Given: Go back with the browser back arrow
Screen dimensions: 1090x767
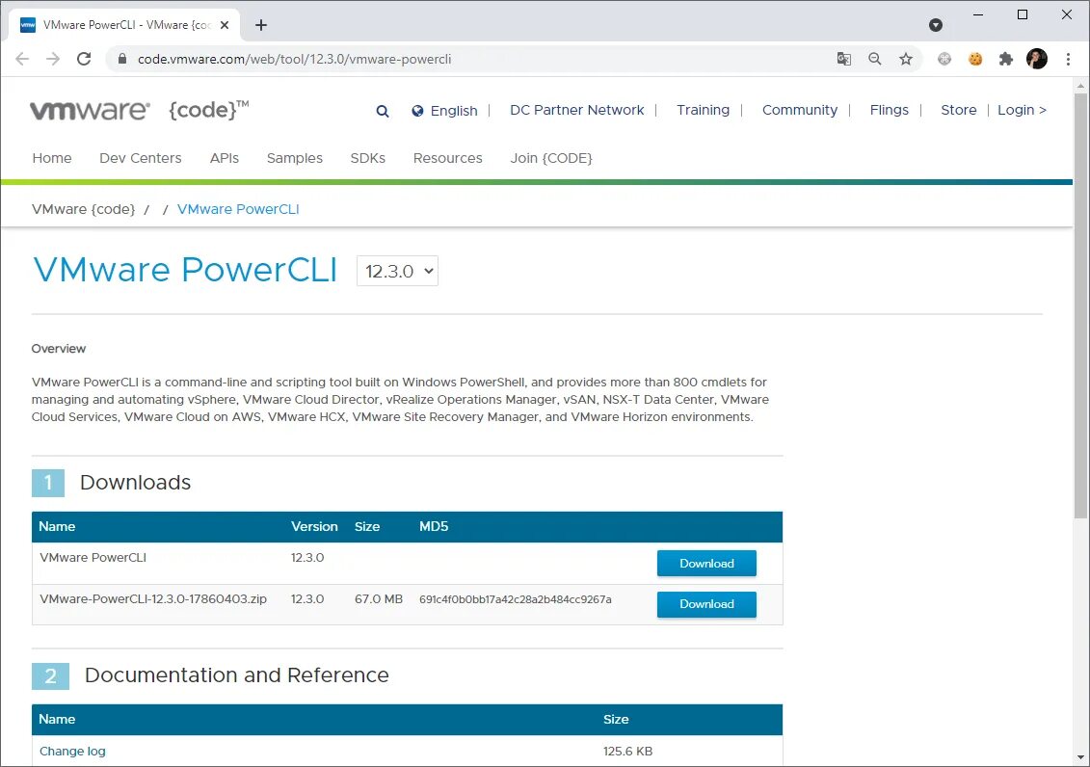Looking at the screenshot, I should (22, 59).
